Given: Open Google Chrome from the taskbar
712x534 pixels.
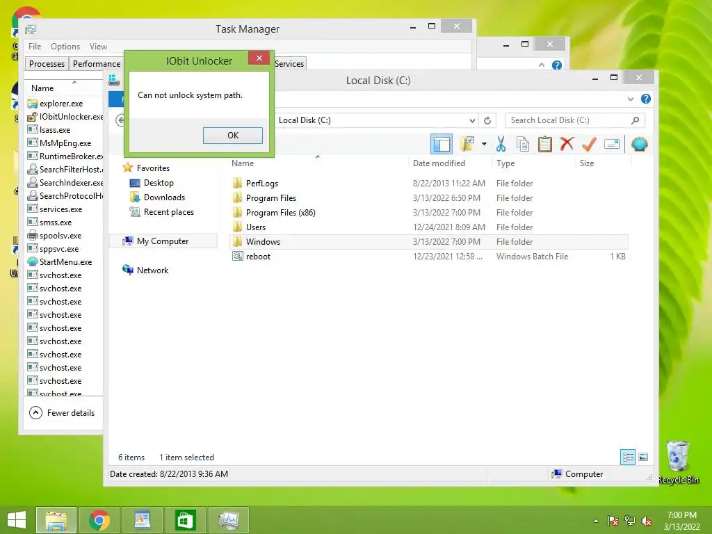Looking at the screenshot, I should click(99, 520).
